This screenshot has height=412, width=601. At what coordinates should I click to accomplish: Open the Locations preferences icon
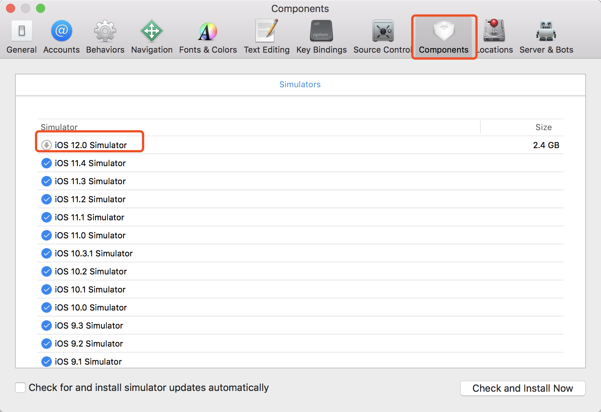point(494,30)
